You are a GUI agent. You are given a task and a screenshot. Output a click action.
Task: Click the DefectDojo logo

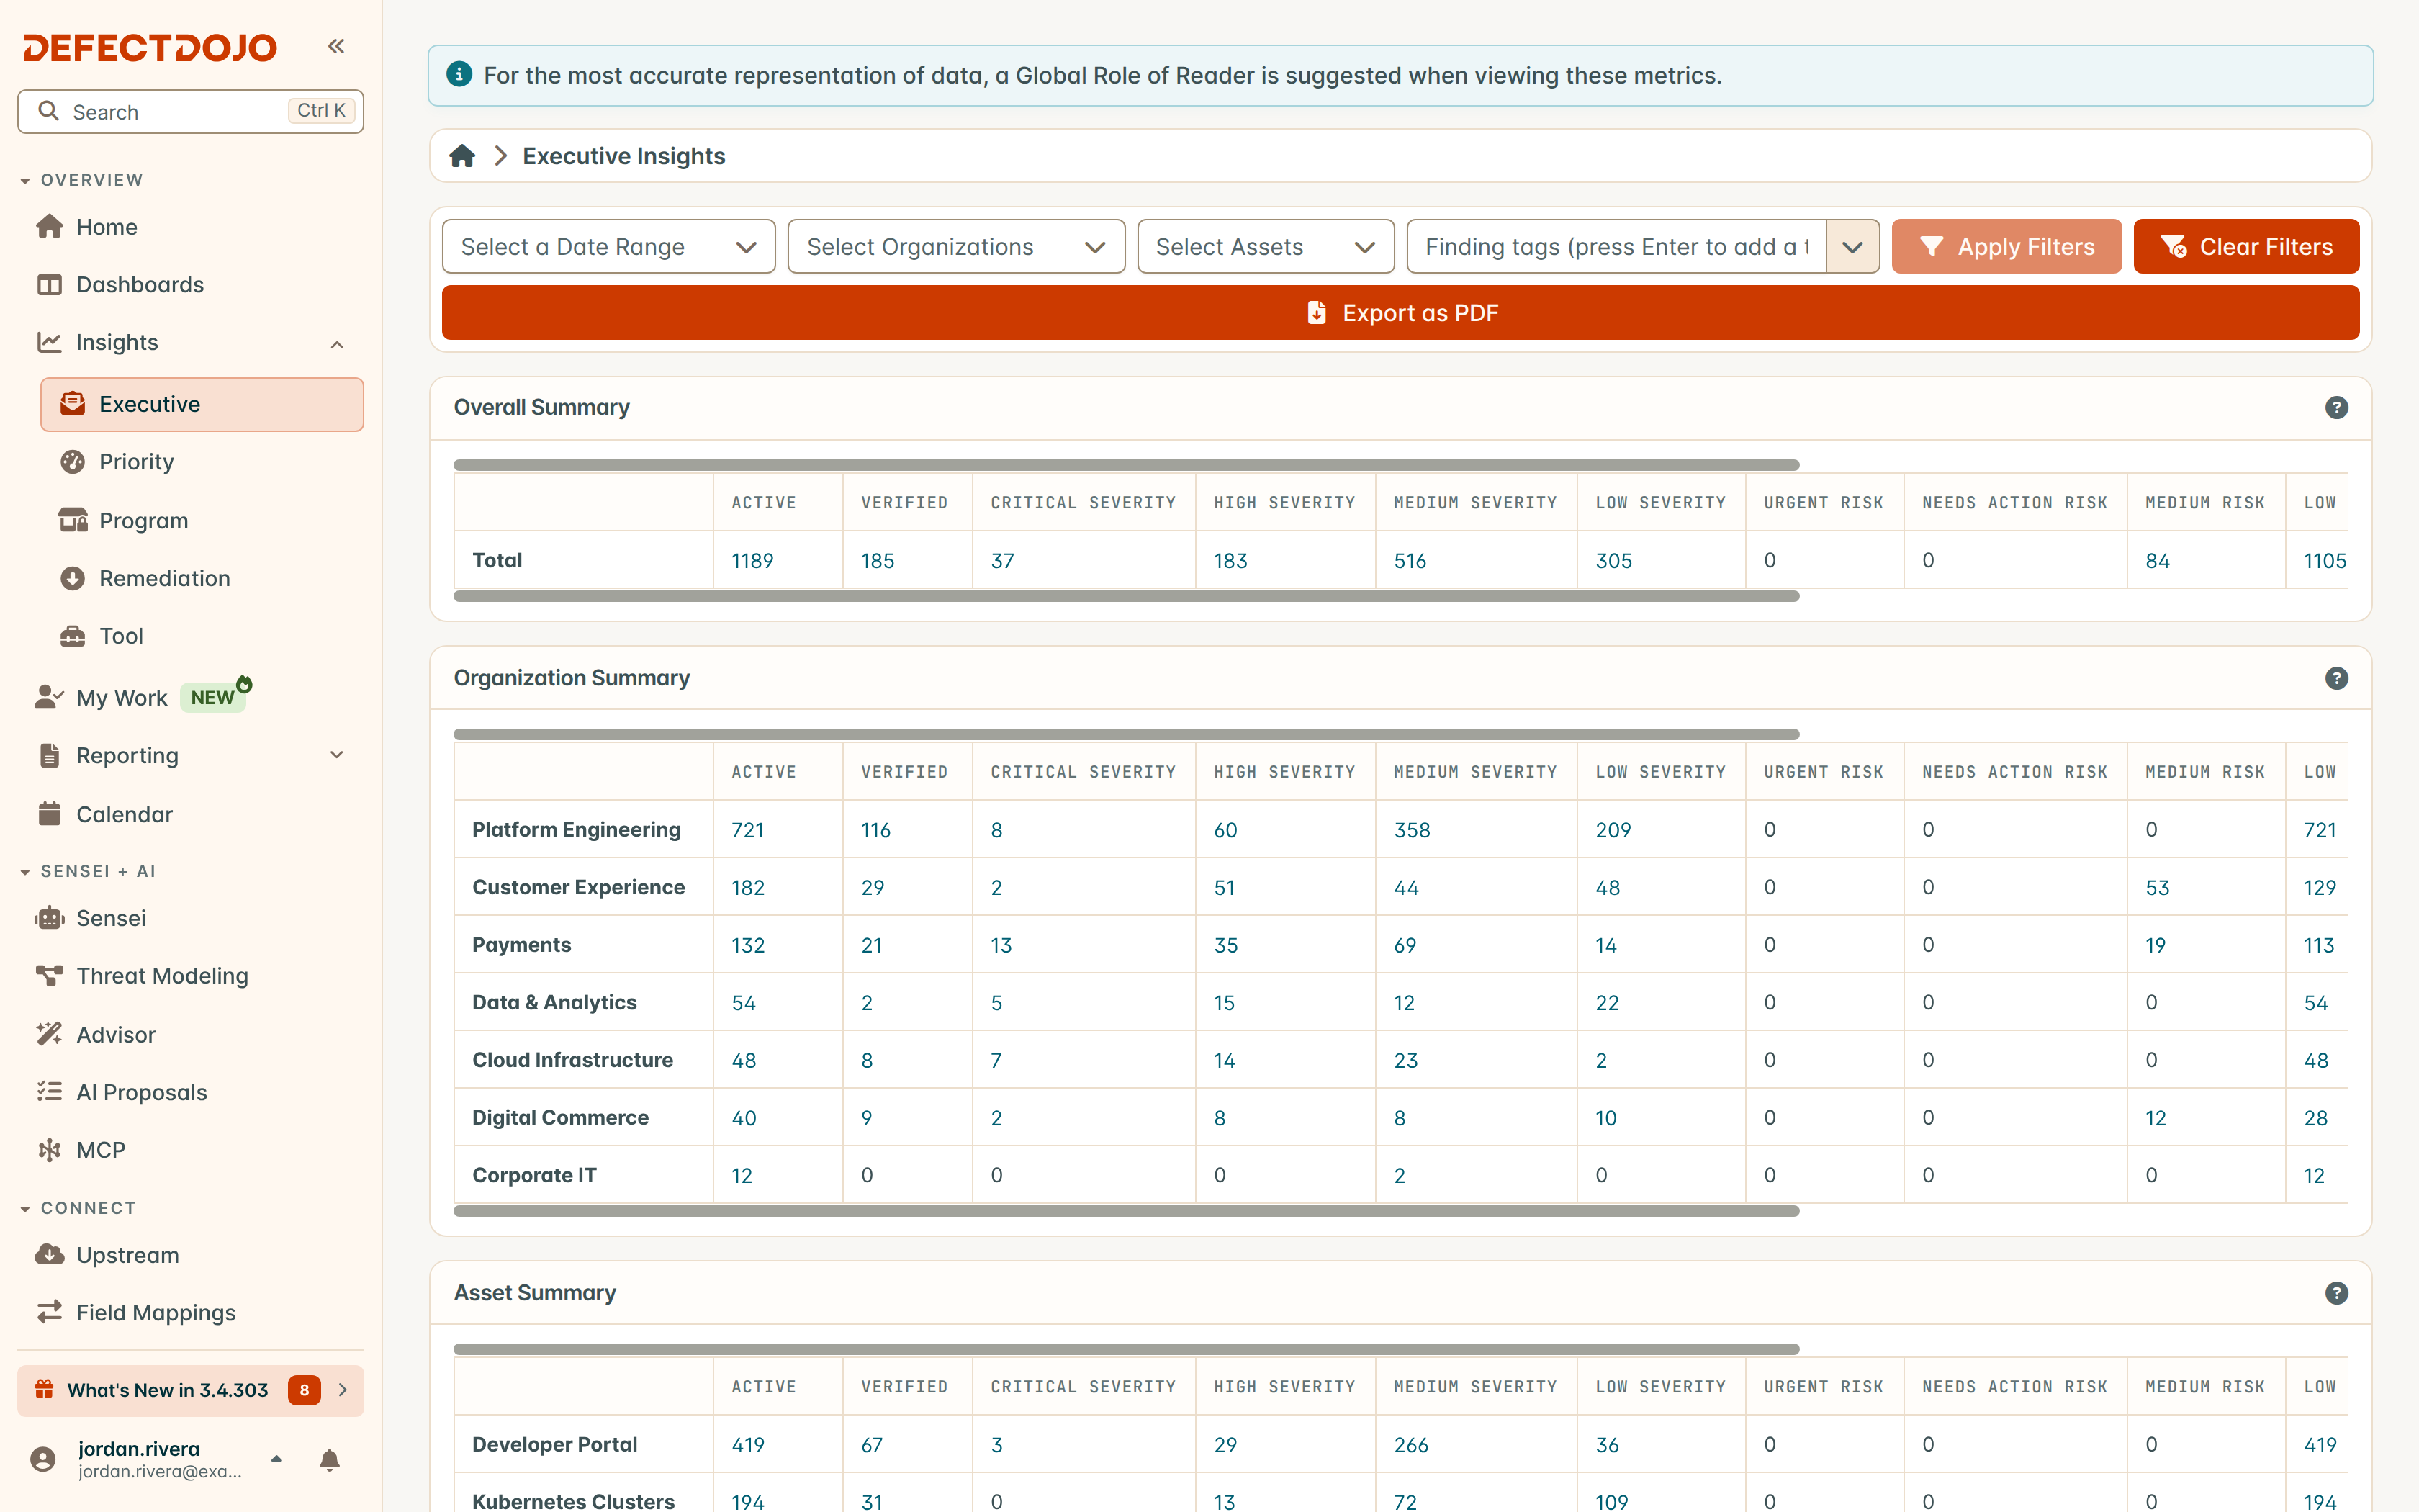pos(151,47)
